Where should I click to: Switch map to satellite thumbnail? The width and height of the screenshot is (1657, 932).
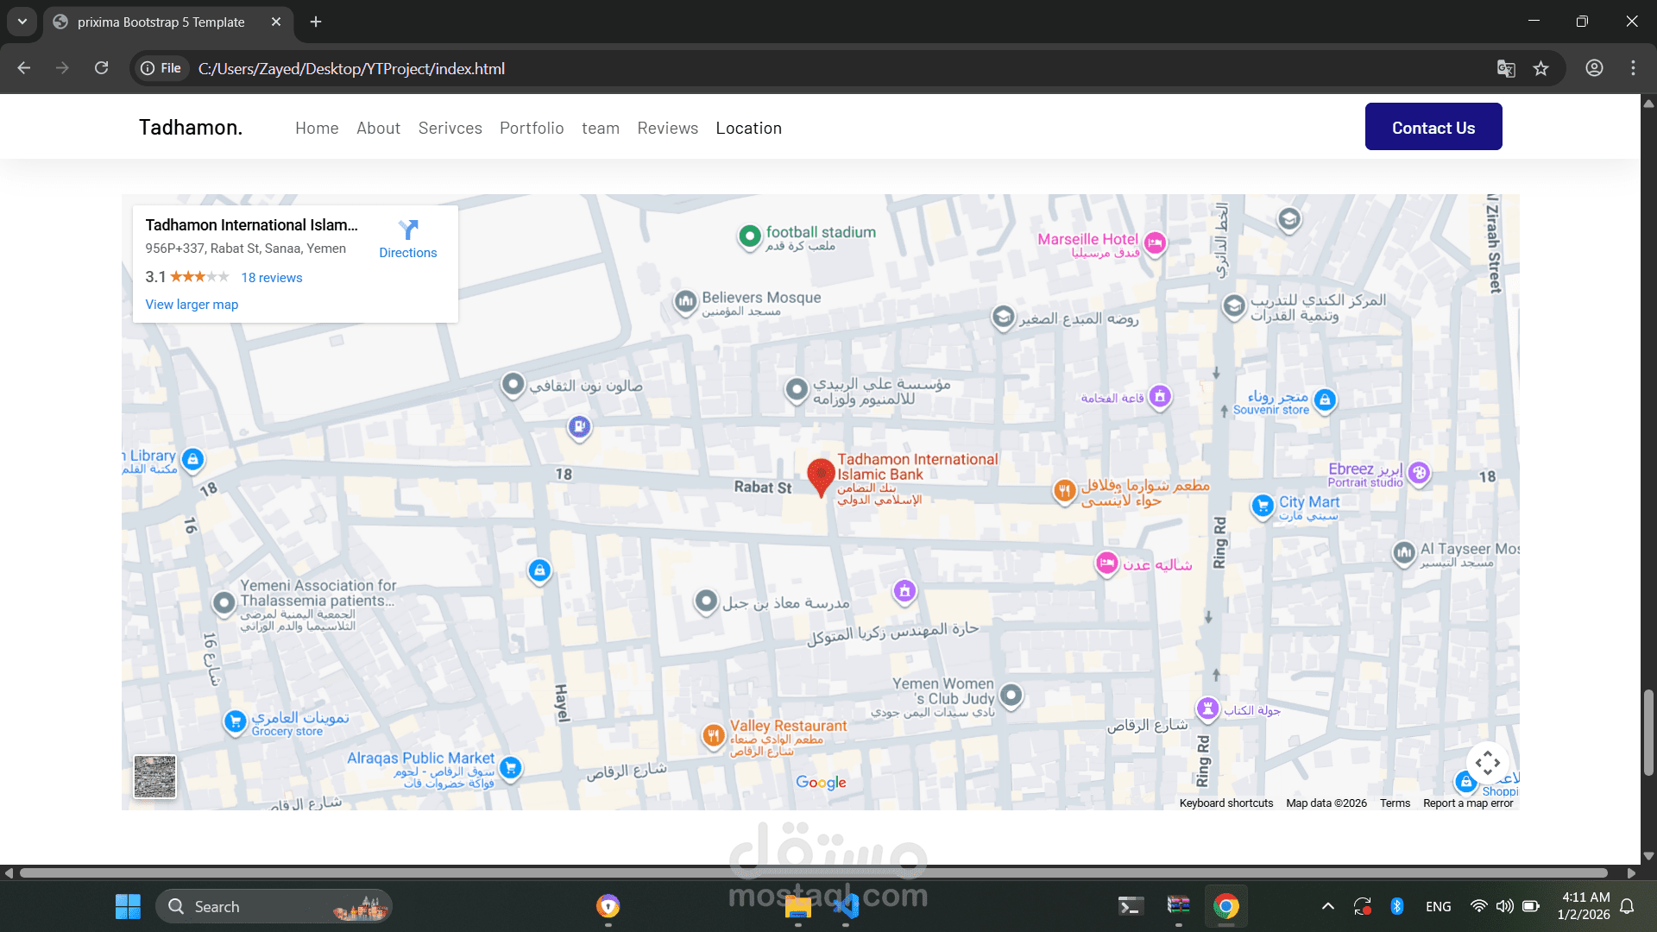coord(155,777)
